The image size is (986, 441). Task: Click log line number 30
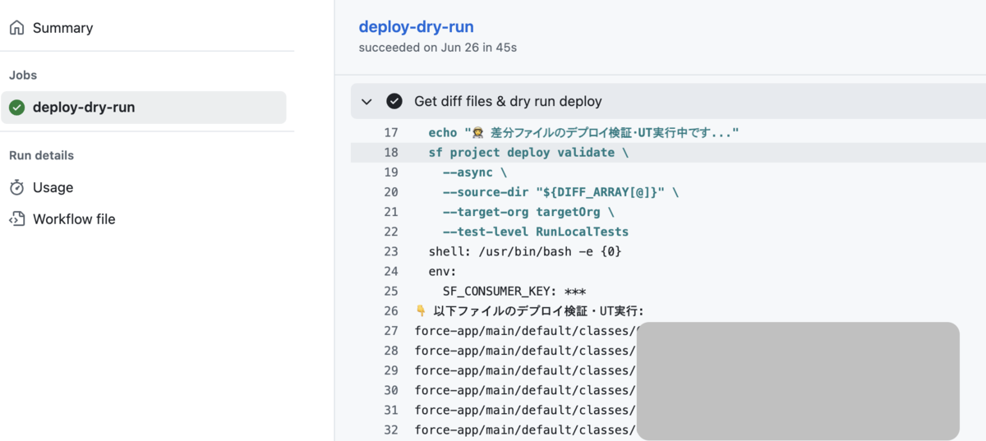click(391, 390)
